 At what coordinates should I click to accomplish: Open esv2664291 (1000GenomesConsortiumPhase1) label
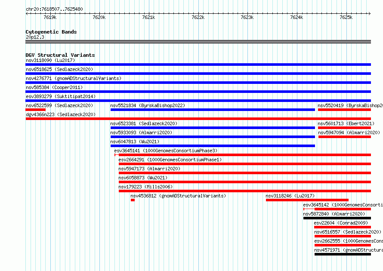pos(170,160)
